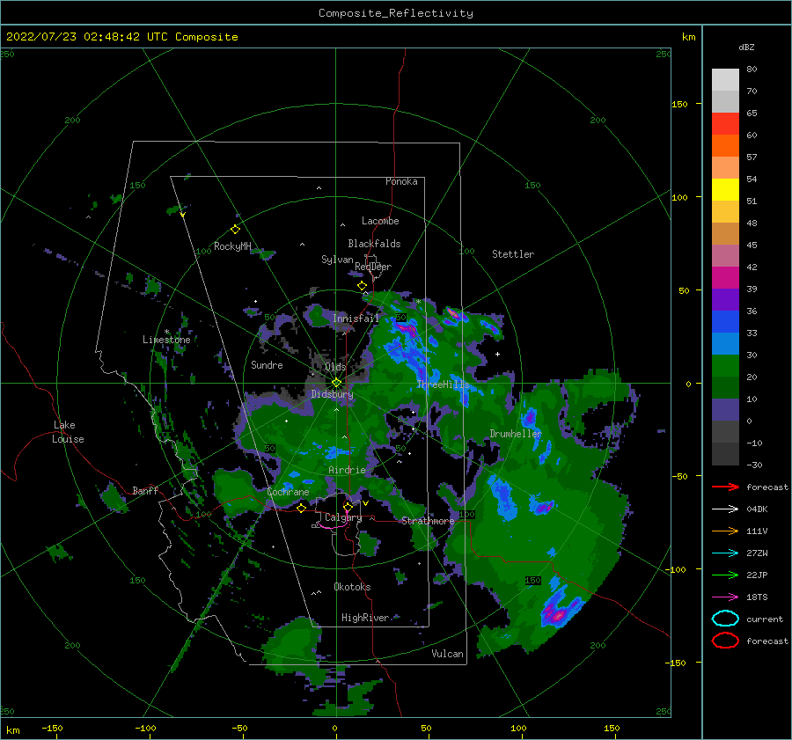Click the Didsbury label

332,394
